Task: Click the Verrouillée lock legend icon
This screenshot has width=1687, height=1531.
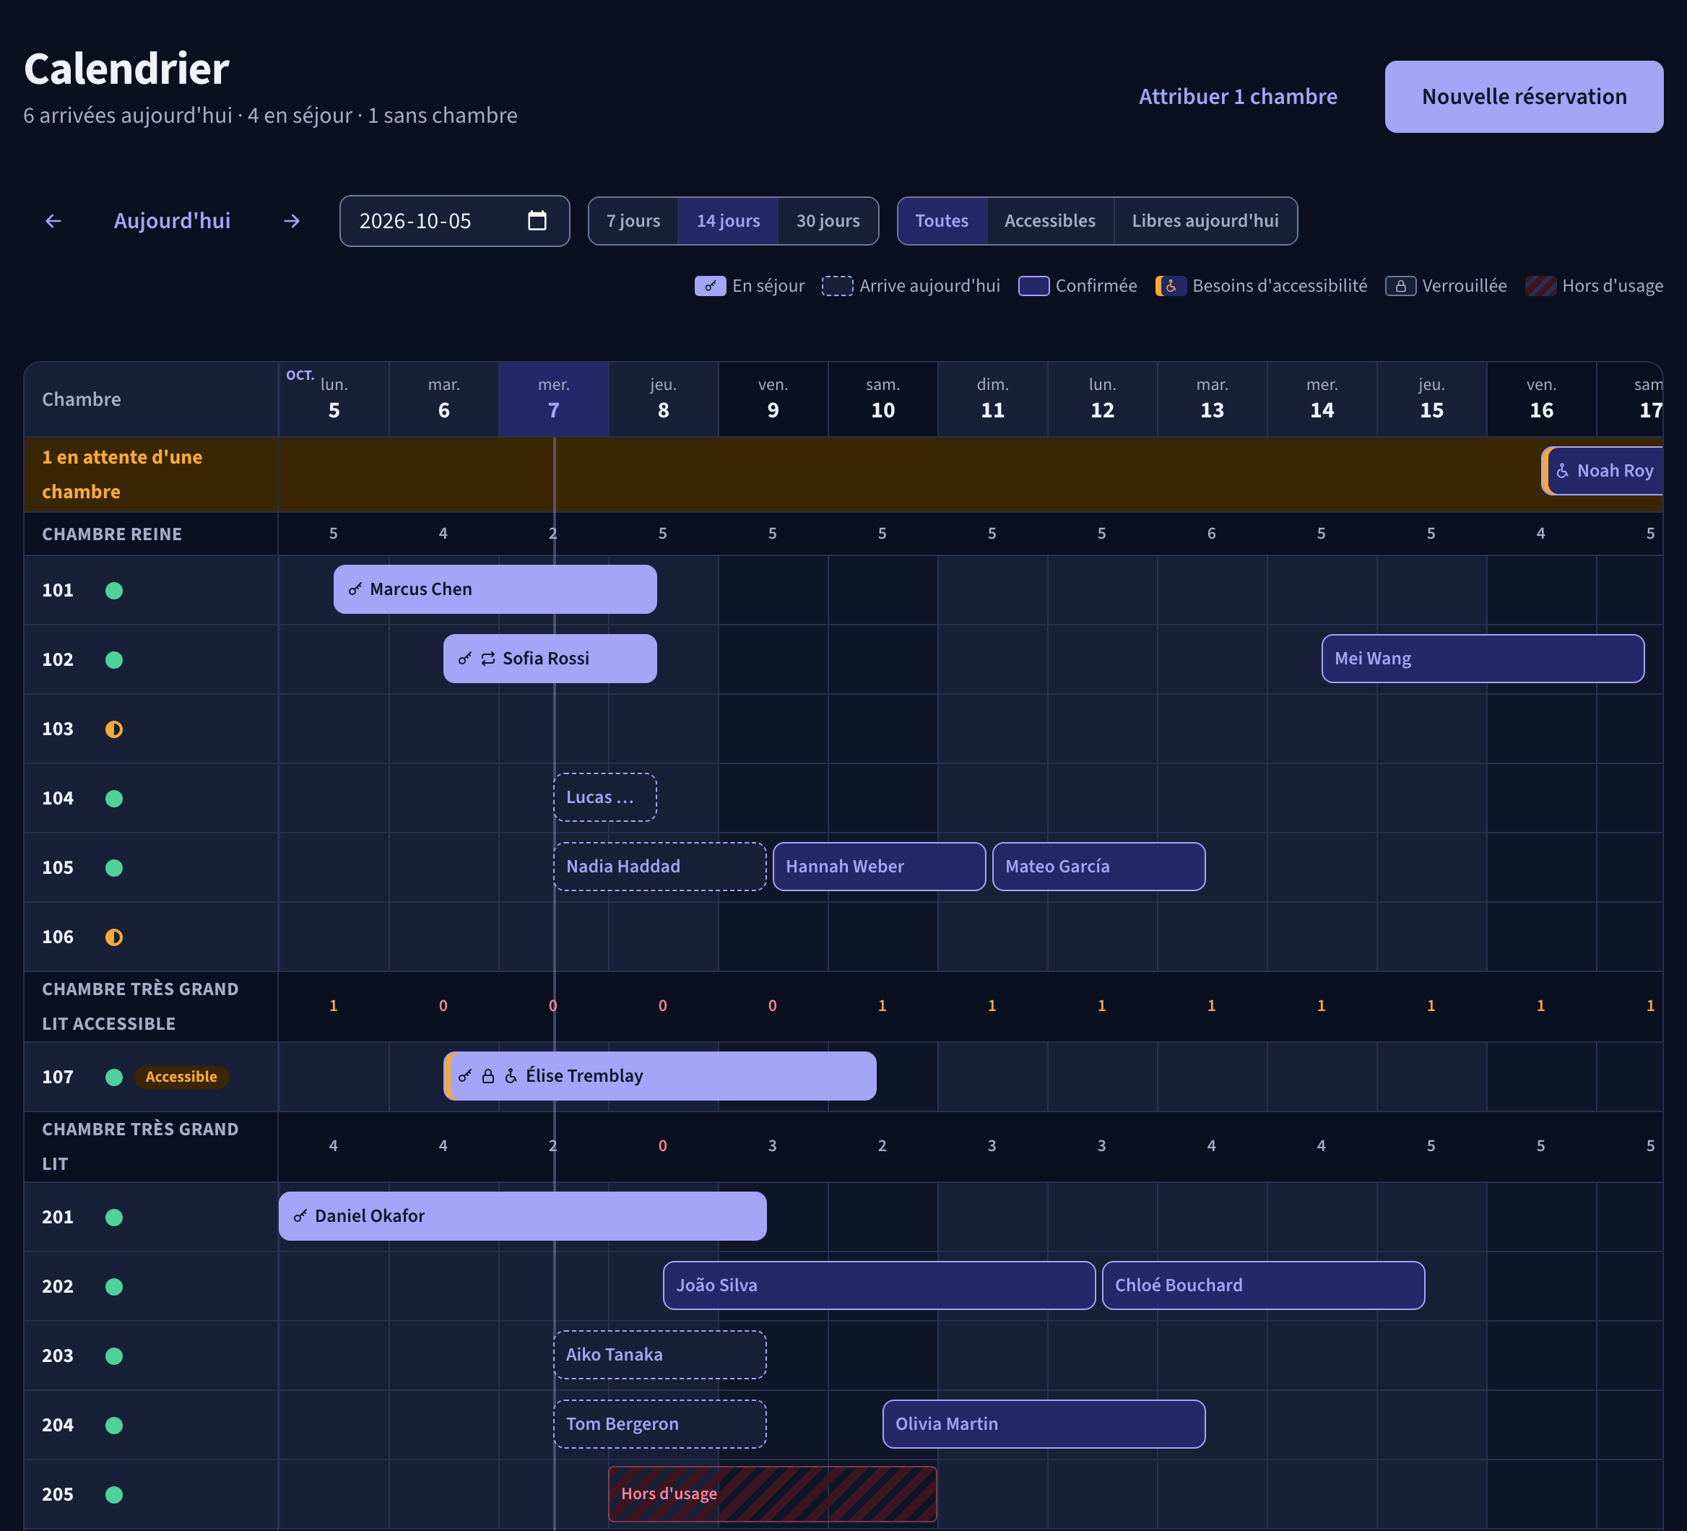Action: (x=1401, y=286)
